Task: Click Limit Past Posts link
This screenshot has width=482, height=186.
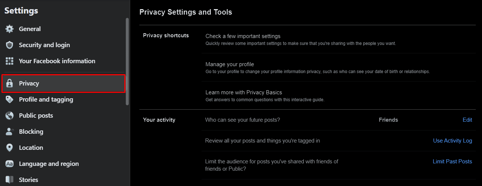Action: (x=452, y=162)
